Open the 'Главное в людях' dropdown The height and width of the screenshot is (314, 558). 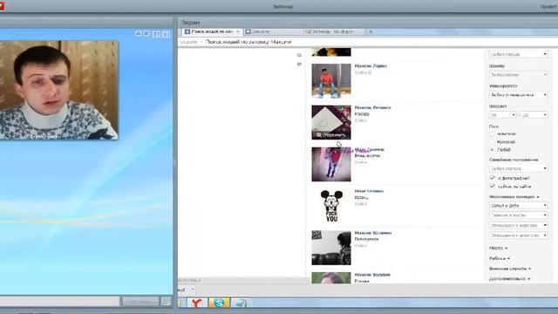coord(519,215)
